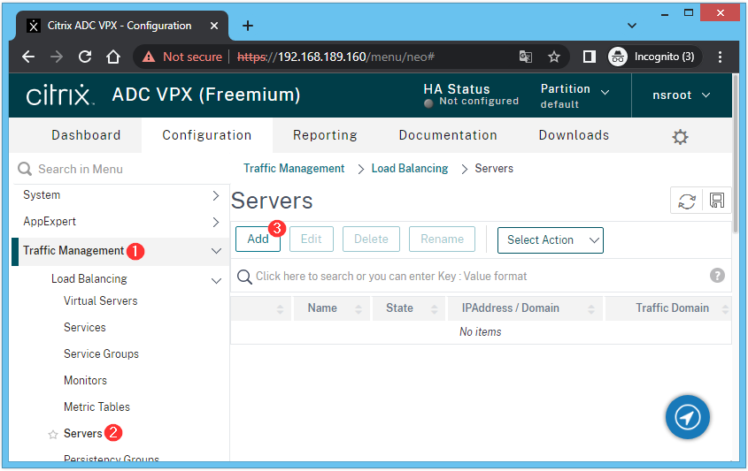Screen dimensions: 748x471
Task: Click the Citrix logo
Action: pyautogui.click(x=59, y=95)
